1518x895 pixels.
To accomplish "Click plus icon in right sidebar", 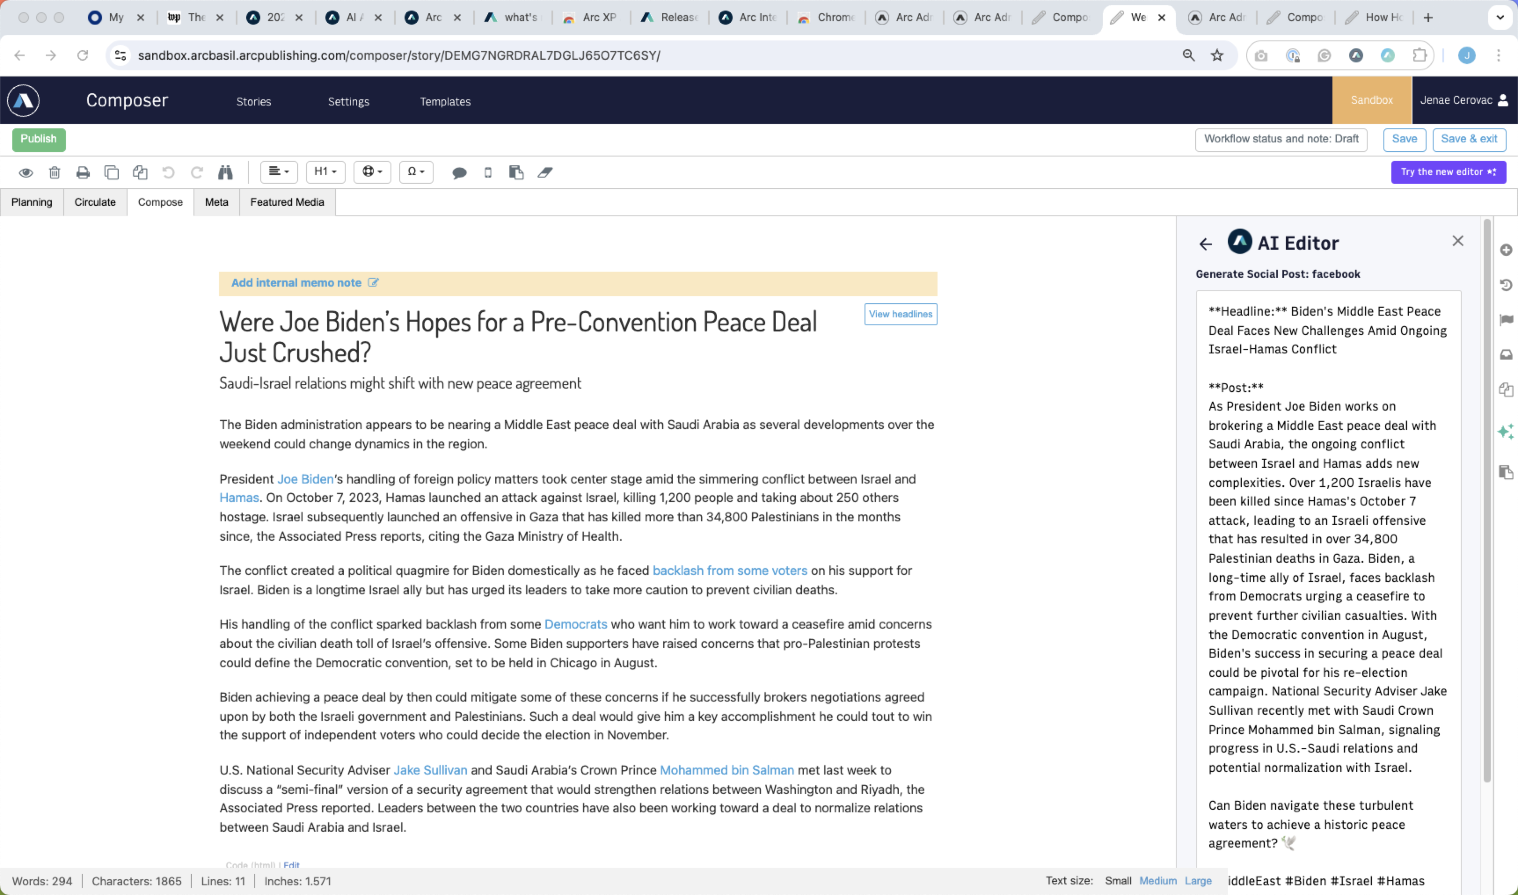I will [x=1506, y=250].
